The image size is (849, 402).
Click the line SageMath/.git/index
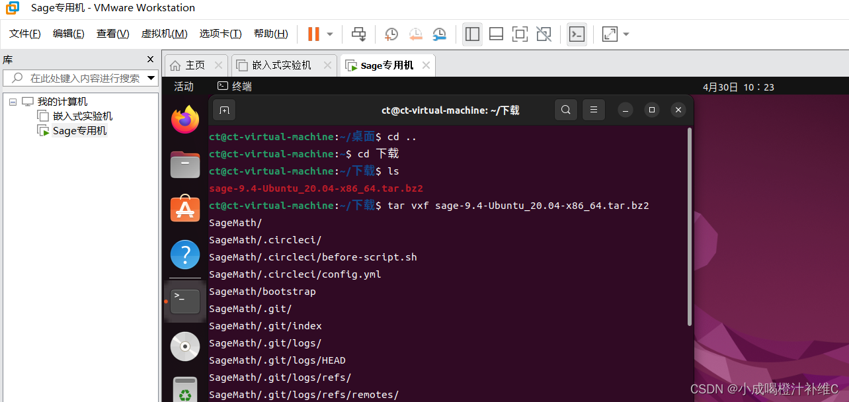pos(265,326)
